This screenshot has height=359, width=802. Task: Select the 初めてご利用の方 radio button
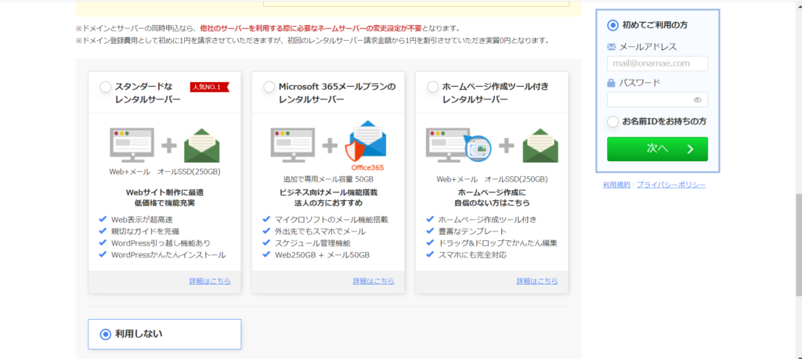click(x=612, y=25)
